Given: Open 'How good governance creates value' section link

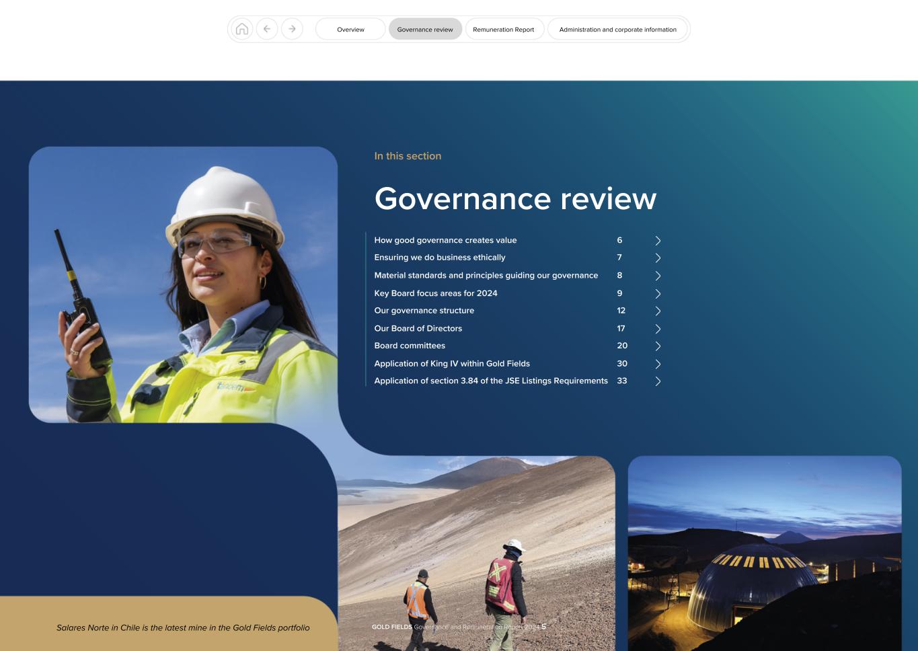Looking at the screenshot, I should coord(445,240).
